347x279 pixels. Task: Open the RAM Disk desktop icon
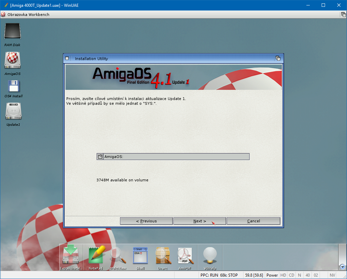(13, 32)
